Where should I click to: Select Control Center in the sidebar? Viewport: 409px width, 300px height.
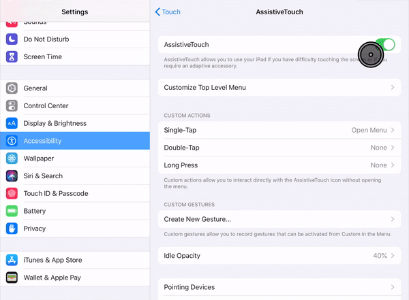pos(75,105)
